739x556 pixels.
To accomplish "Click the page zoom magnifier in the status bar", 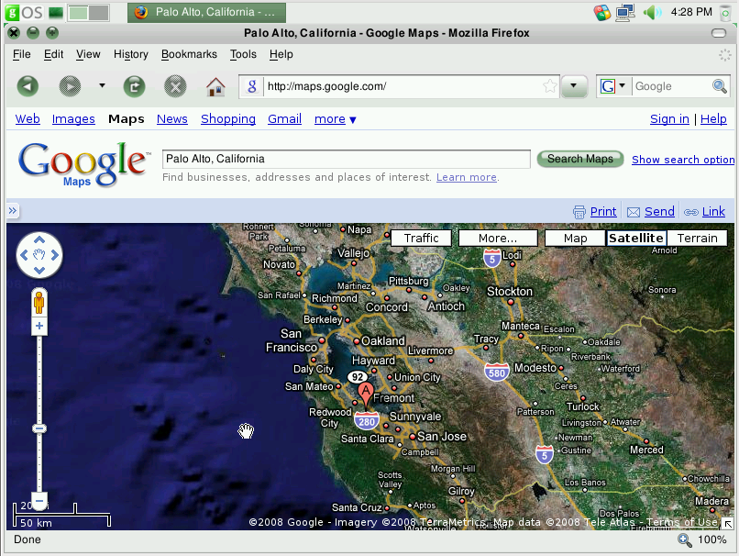I will click(x=684, y=540).
